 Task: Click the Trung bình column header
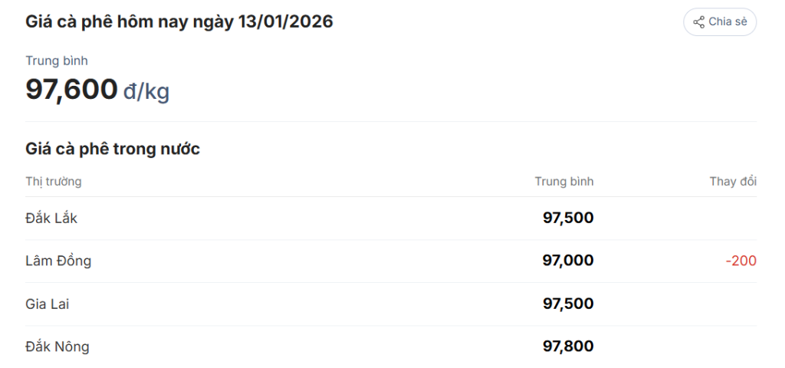coord(564,182)
